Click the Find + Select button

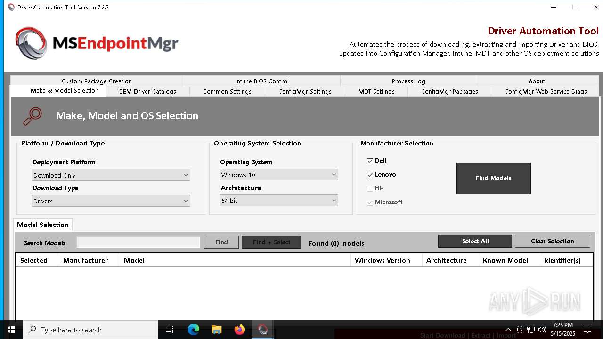tap(271, 242)
